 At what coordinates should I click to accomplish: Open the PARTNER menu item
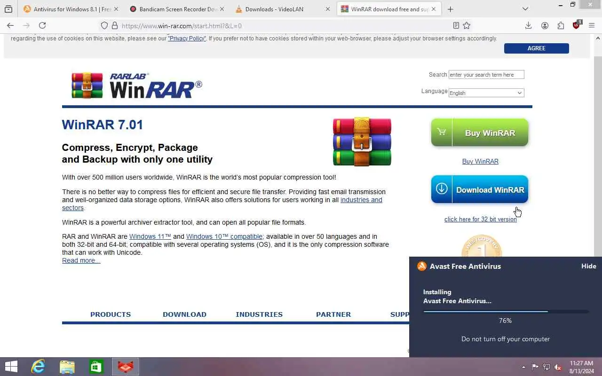[333, 314]
